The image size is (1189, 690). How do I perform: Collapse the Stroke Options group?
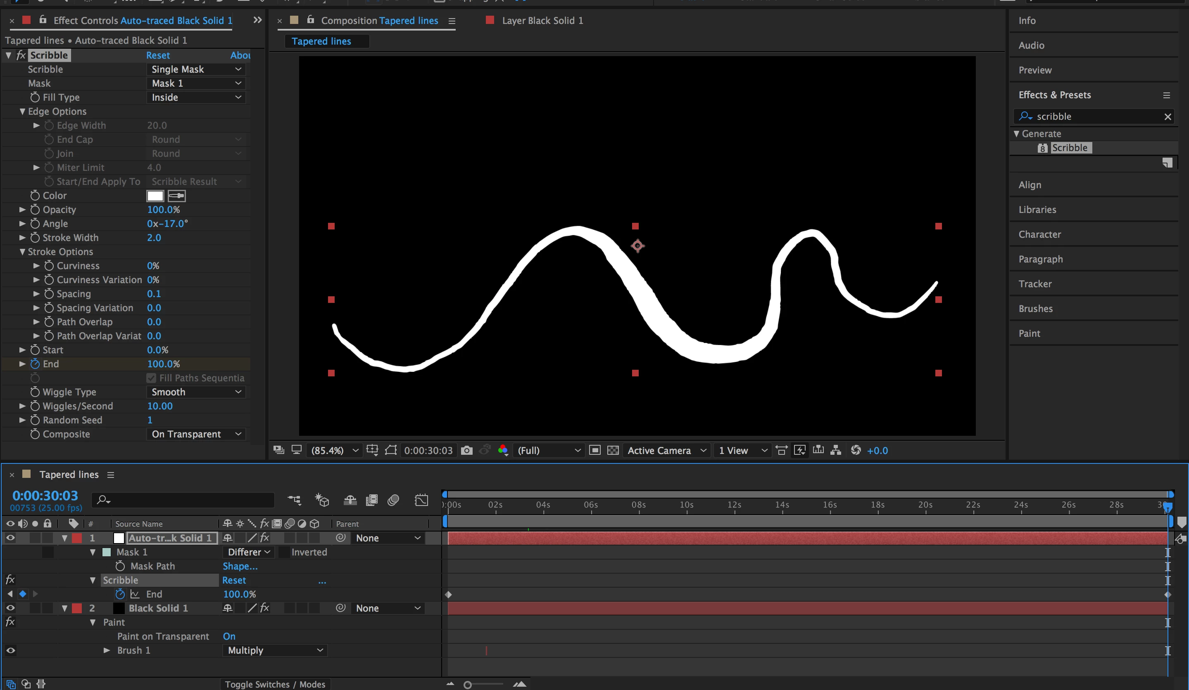(22, 252)
